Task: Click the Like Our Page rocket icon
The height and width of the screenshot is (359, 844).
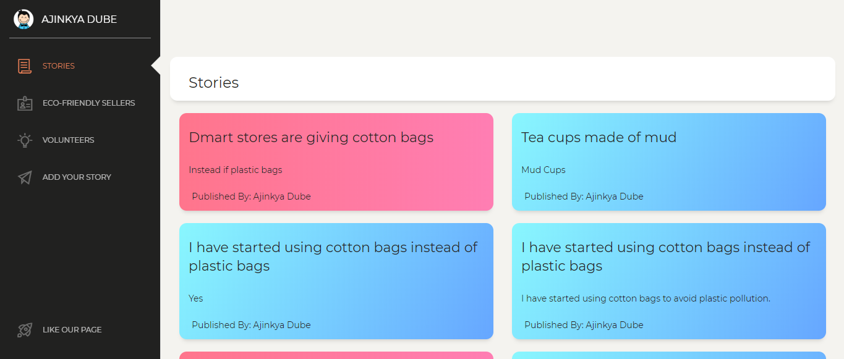Action: tap(25, 330)
